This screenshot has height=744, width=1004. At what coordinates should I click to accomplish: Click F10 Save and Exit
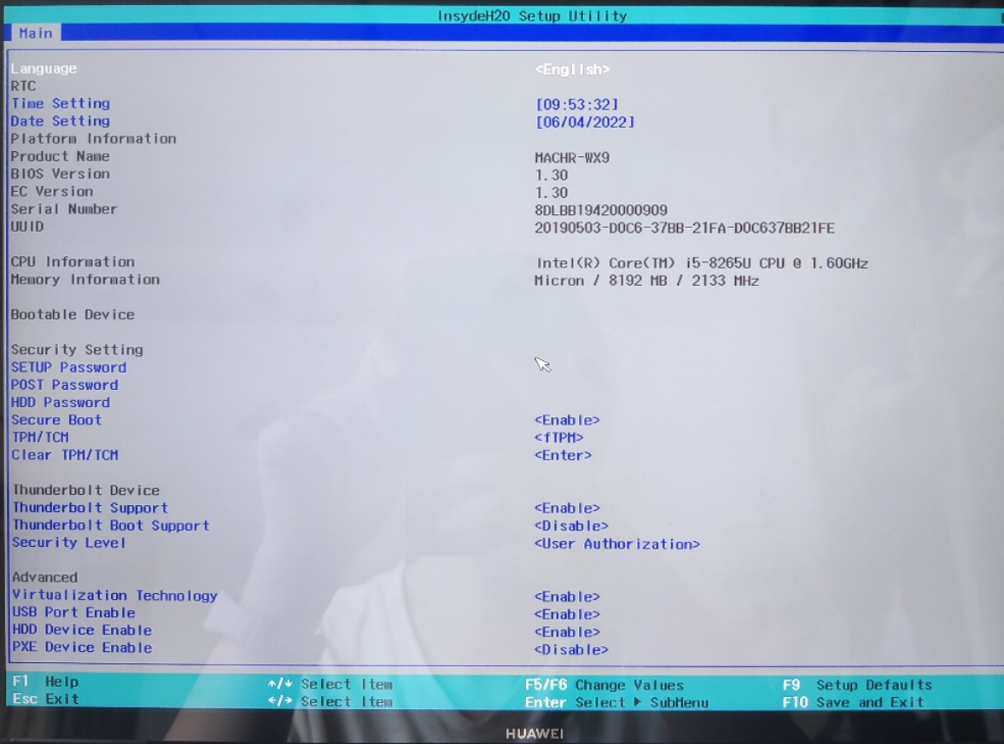[853, 702]
